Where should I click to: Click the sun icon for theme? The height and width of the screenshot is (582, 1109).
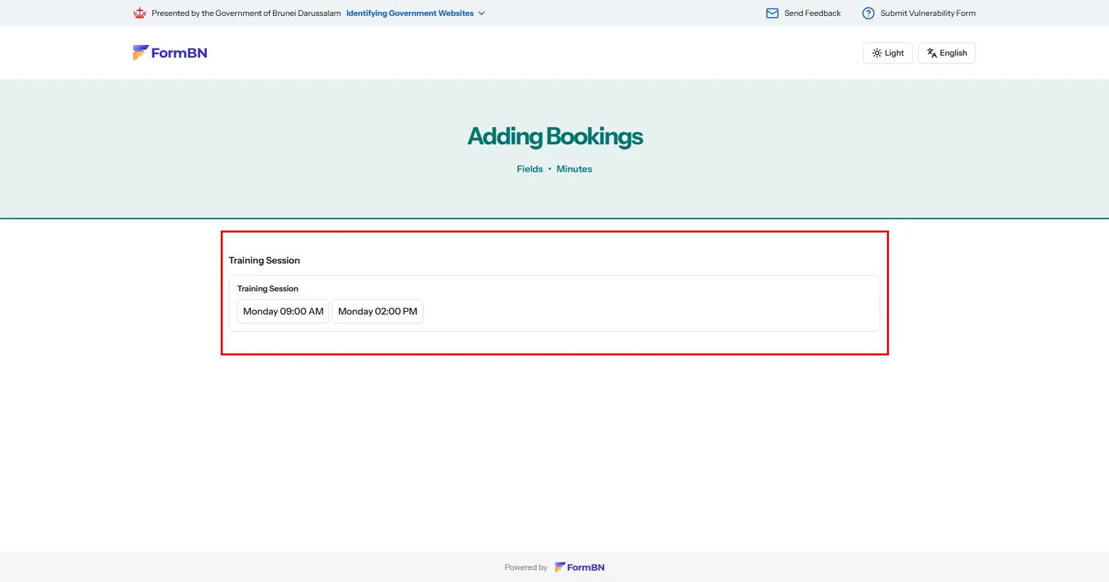(x=876, y=53)
